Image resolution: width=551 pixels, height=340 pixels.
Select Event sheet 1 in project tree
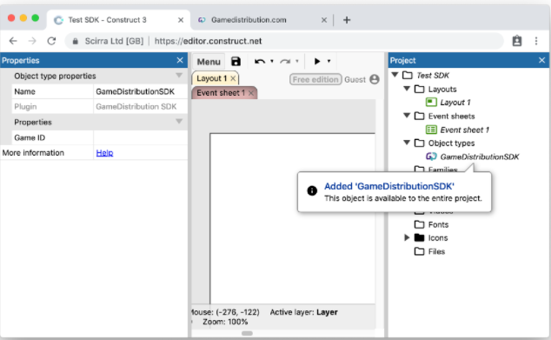coord(465,130)
